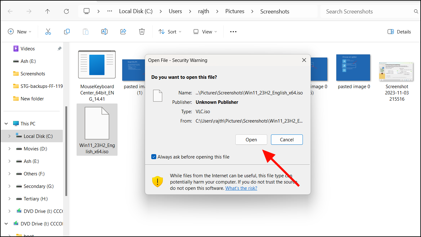Go forward with the right arrow
This screenshot has width=421, height=237.
[x=29, y=11]
